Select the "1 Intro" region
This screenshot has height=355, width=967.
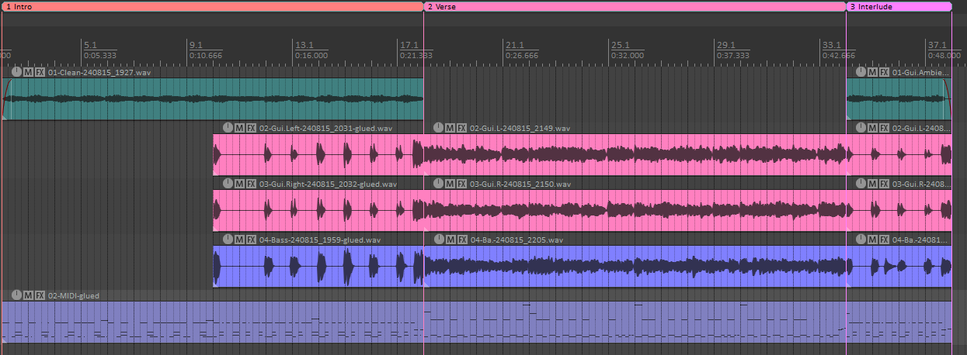(210, 6)
